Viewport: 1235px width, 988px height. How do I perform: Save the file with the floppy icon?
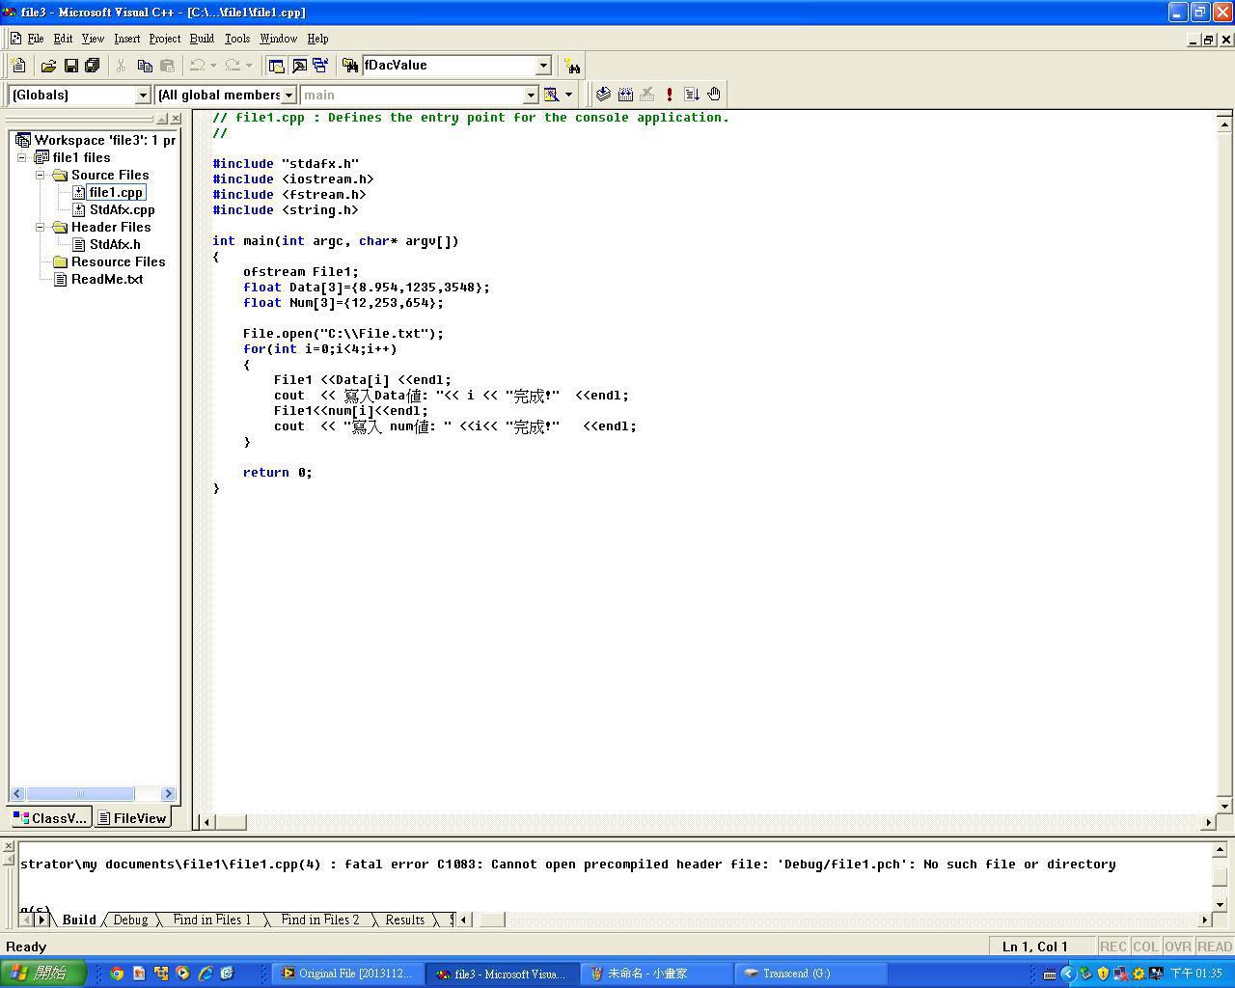pos(70,66)
